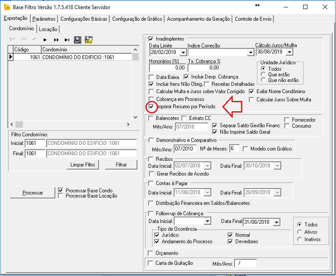
Task: Jump to last record with navigator icon
Action: click(x=67, y=40)
